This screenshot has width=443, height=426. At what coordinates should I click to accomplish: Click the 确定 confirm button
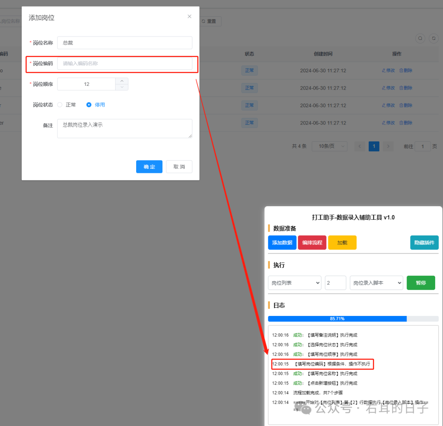click(x=149, y=167)
